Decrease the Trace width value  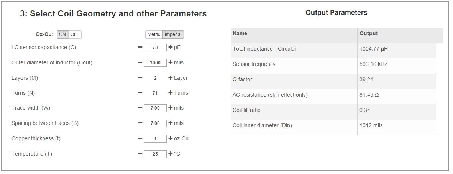[x=140, y=108]
